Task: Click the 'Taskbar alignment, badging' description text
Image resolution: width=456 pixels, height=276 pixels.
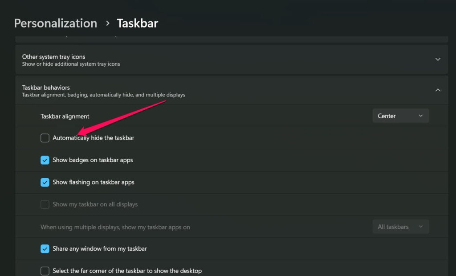Action: [103, 95]
